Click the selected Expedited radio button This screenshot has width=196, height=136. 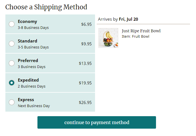point(12,83)
